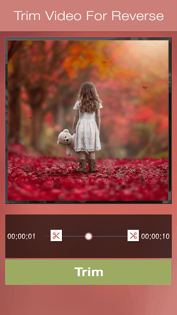This screenshot has height=315, width=177.
Task: Click timeline track between playhead and right scissors
Action: click(110, 236)
